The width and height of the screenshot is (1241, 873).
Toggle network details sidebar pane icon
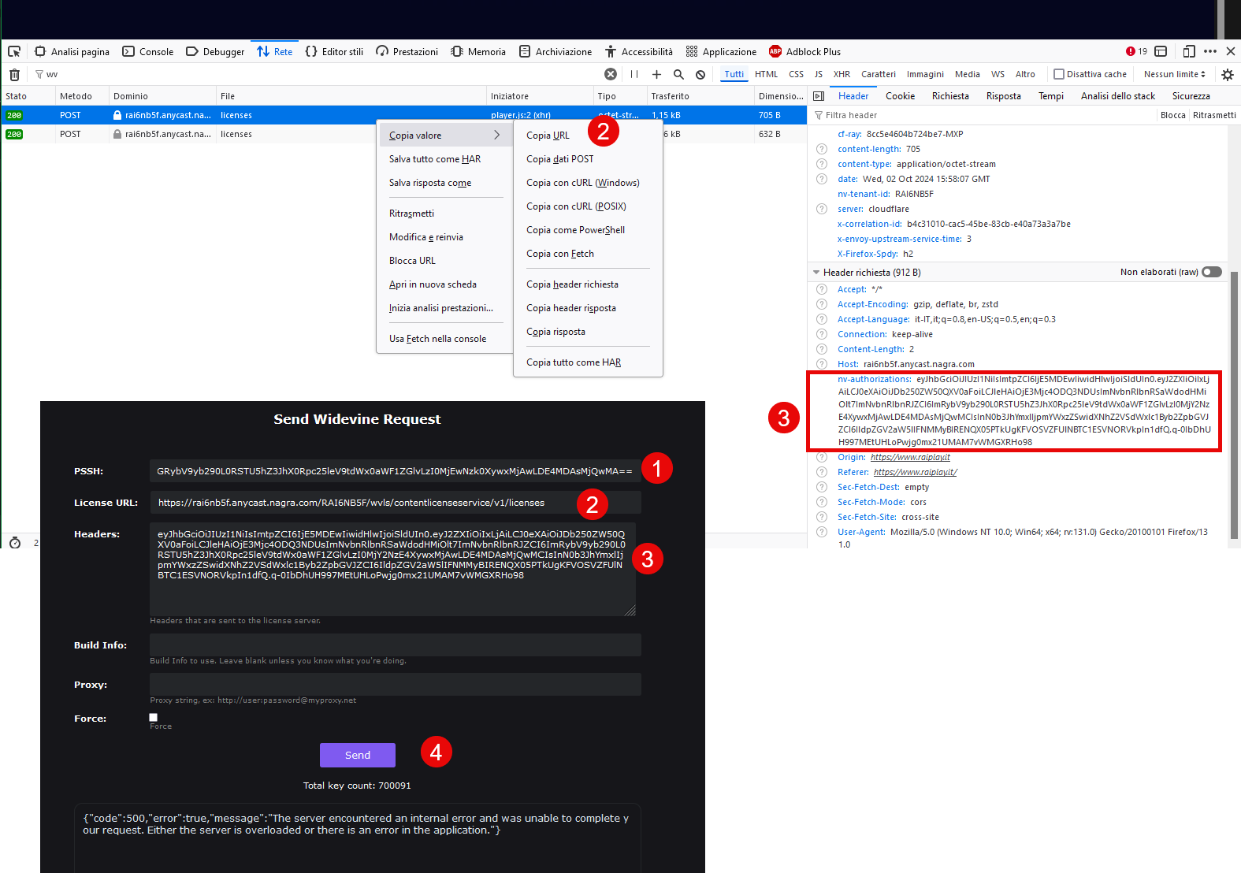pos(819,96)
